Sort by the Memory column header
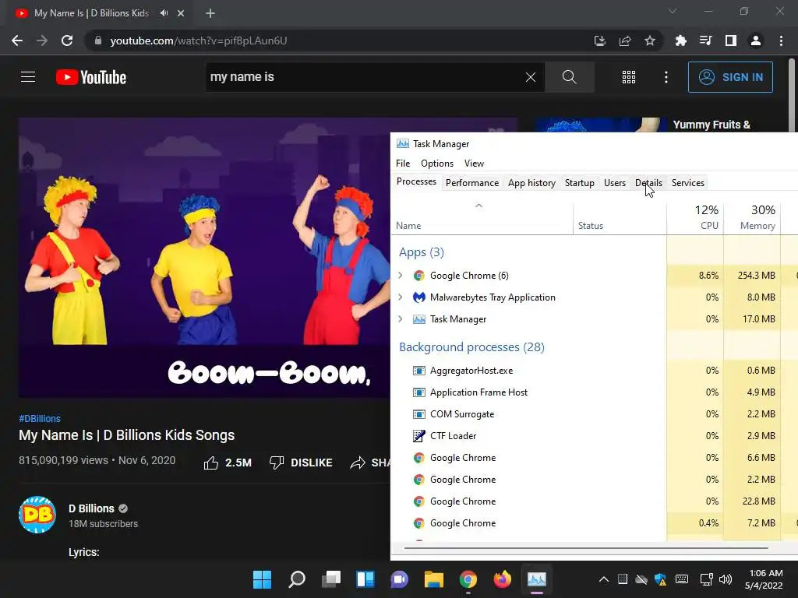Viewport: 798px width, 598px height. click(752, 218)
